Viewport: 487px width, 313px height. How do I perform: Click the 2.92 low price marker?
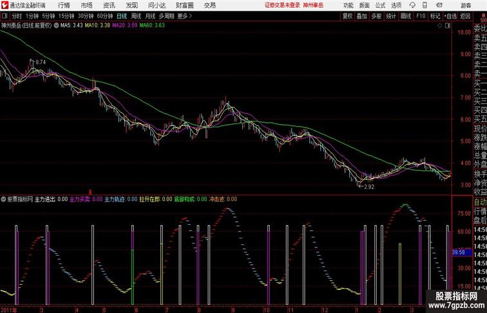[x=369, y=187]
